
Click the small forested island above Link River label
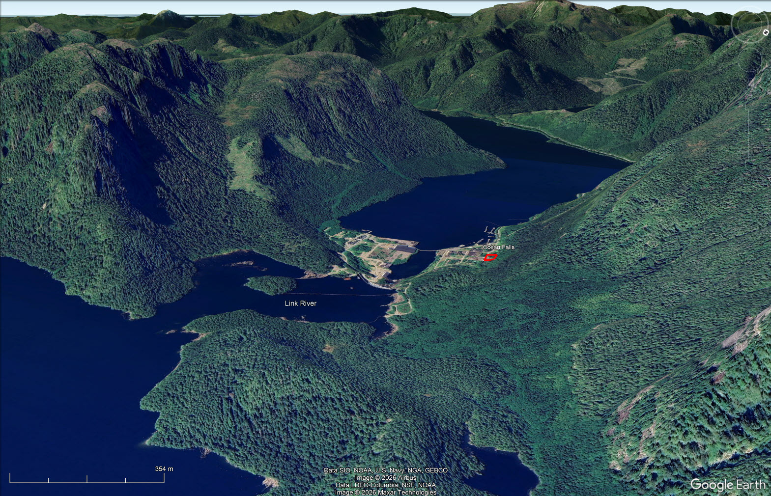(x=270, y=285)
